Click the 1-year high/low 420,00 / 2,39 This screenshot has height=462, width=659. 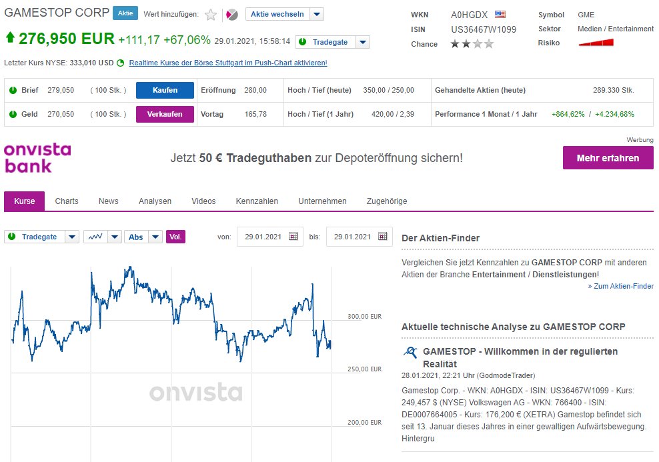click(393, 114)
